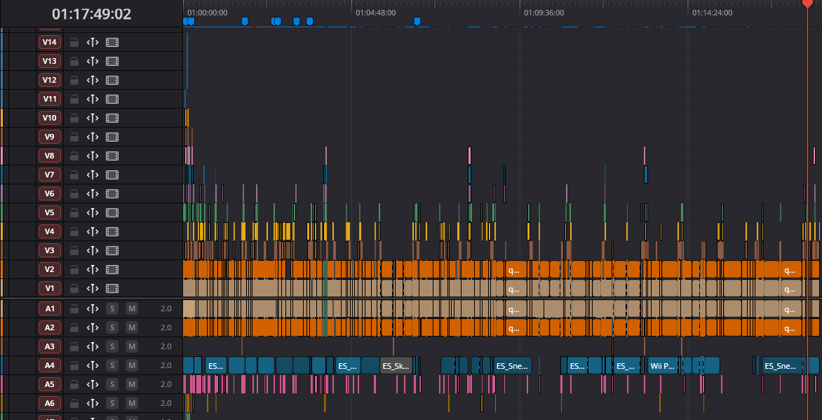Disable the V1 video track filmstrip toggle
Screen dimensions: 822x420
click(112, 288)
